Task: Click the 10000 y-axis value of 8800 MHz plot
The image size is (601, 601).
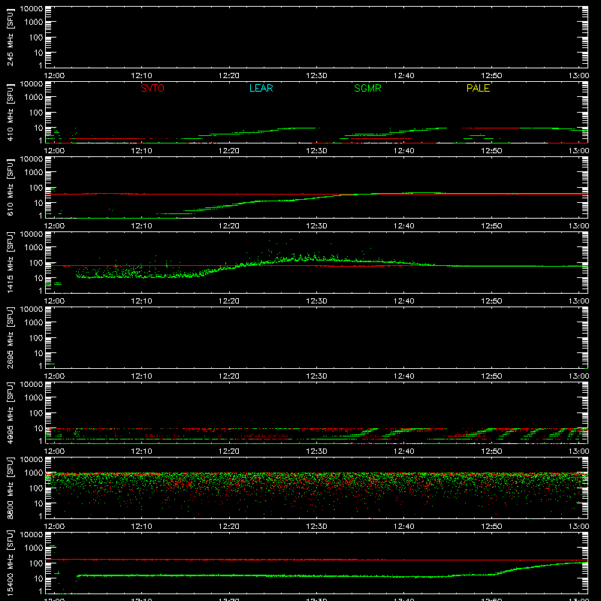Action: point(32,460)
